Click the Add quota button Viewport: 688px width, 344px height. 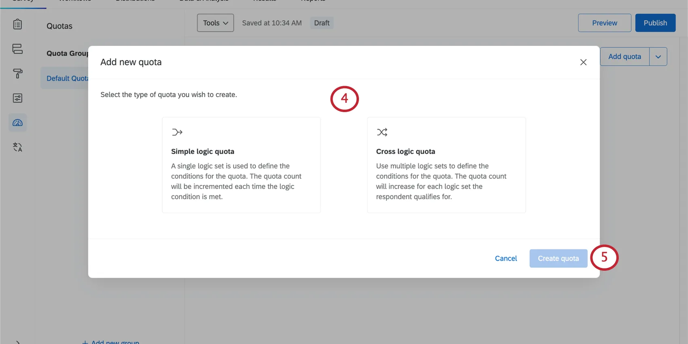click(624, 57)
